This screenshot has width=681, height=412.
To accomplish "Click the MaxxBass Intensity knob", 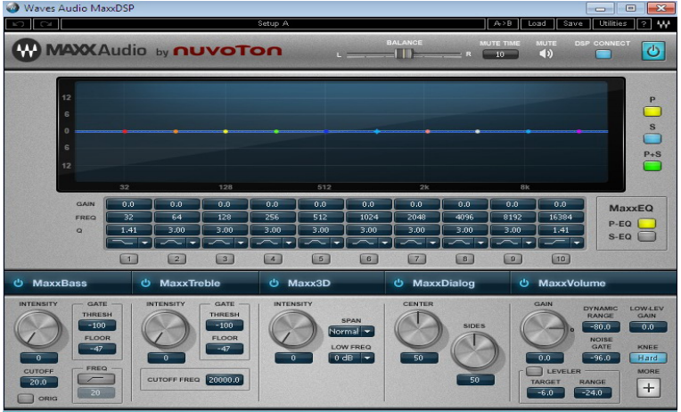I will tap(38, 329).
